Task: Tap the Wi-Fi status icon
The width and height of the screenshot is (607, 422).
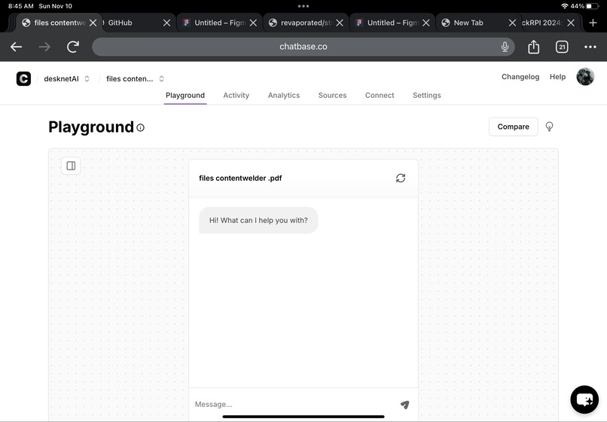Action: [x=564, y=6]
